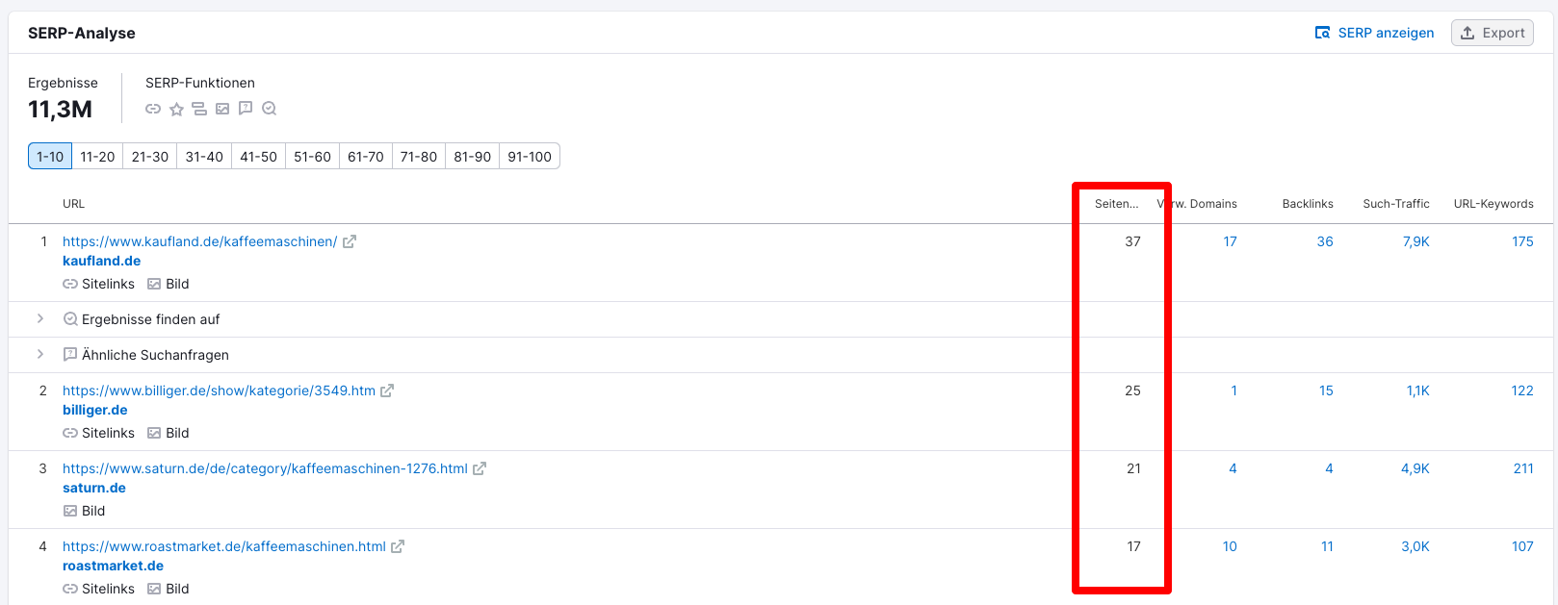This screenshot has height=605, width=1558.
Task: Select the 51-60 results range tab
Action: point(312,157)
